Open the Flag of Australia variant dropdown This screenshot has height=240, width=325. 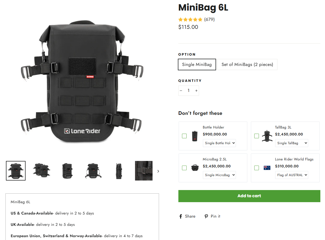tap(292, 175)
